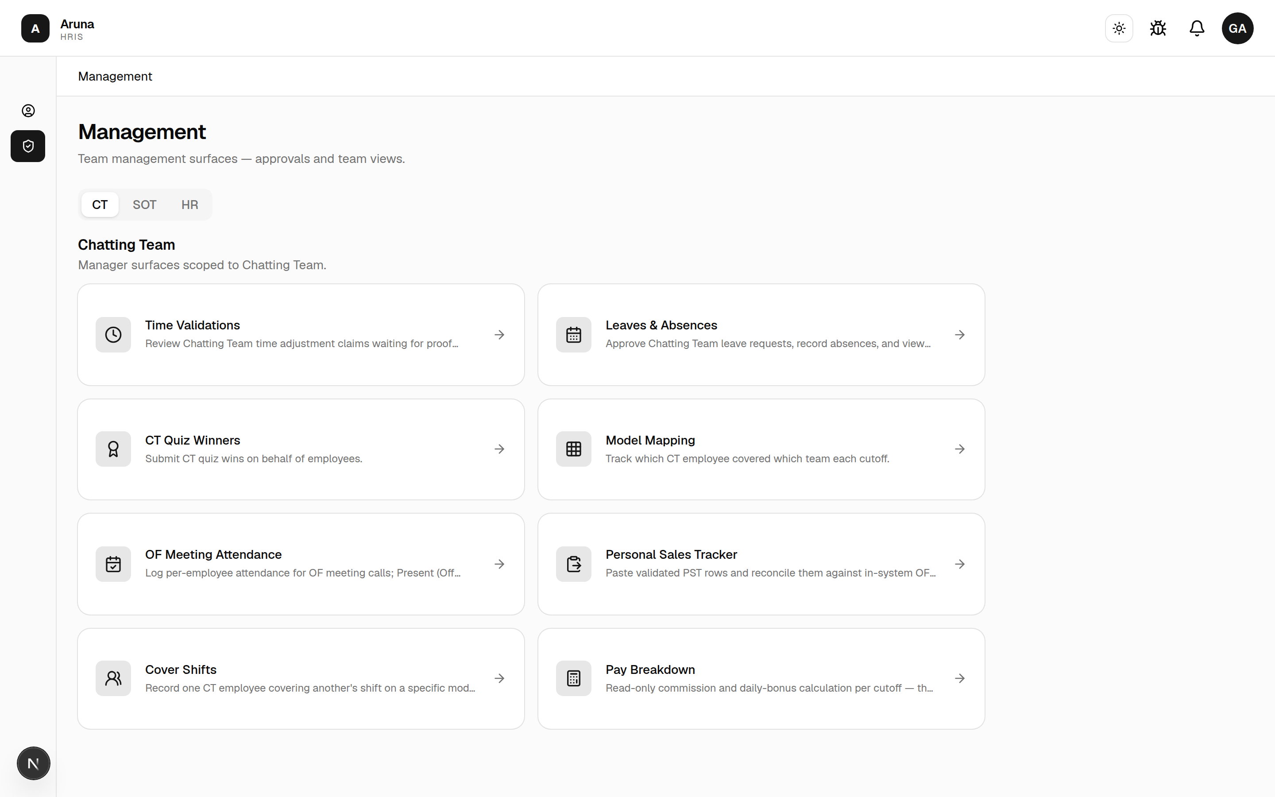Click the Next.js N badge icon
This screenshot has height=797, width=1275.
(x=34, y=763)
